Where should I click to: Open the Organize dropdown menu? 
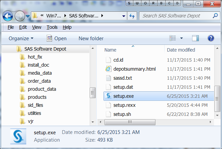[x=21, y=39]
